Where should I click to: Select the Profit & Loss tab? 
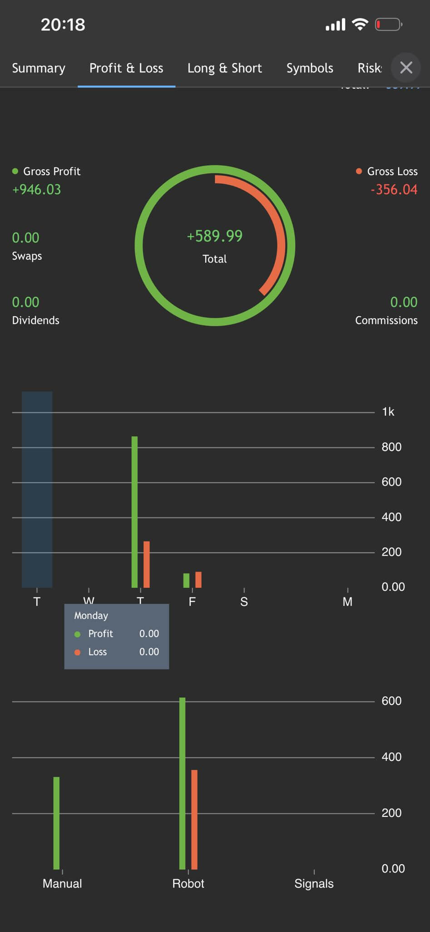click(x=126, y=68)
